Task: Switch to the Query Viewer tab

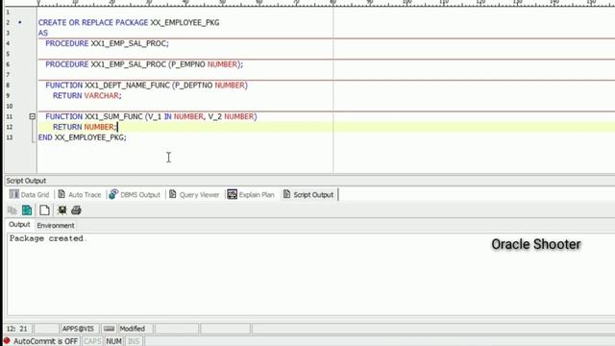Action: point(194,194)
